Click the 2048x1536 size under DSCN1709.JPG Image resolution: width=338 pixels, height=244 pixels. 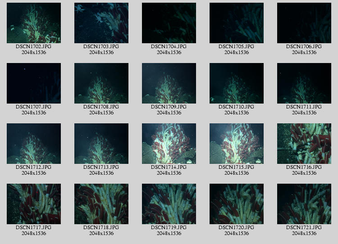tap(169, 113)
